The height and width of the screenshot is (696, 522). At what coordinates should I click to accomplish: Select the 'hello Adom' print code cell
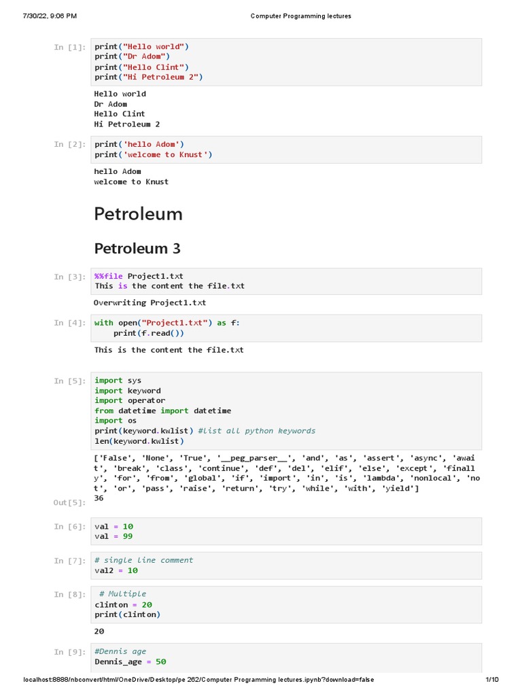tap(285, 150)
